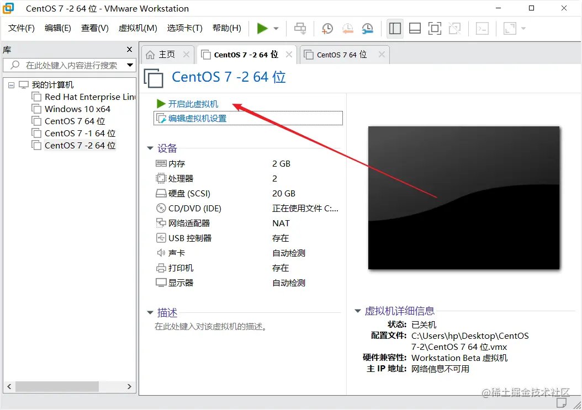Collapse the 描述 section

click(x=150, y=313)
